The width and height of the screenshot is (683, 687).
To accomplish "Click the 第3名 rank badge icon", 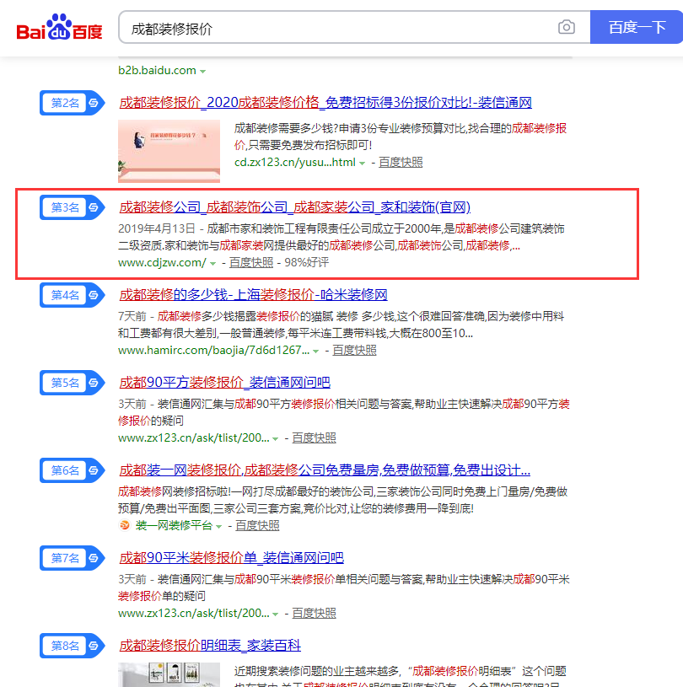I will tap(72, 207).
